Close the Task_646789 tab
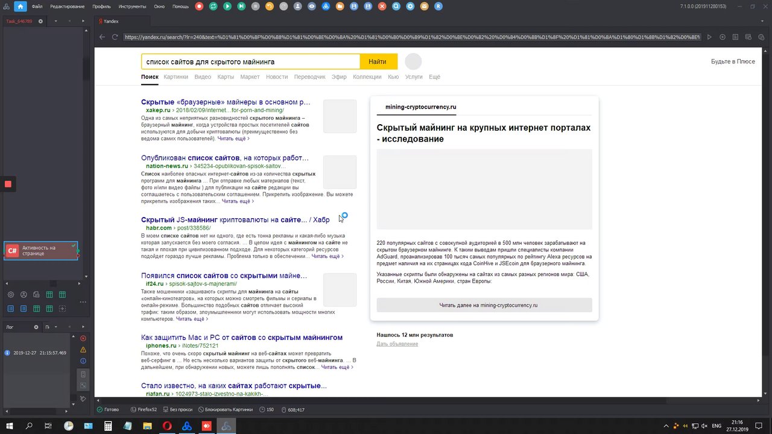 (40, 21)
